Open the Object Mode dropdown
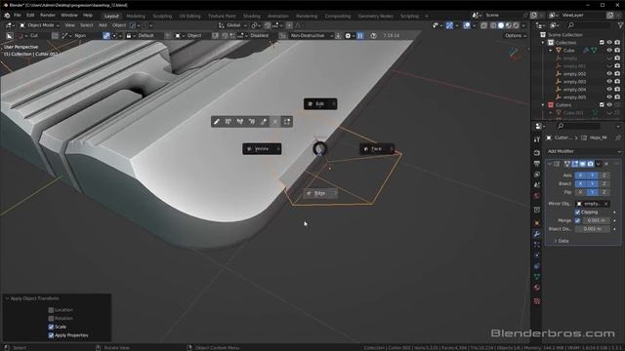The image size is (625, 351). 39,25
